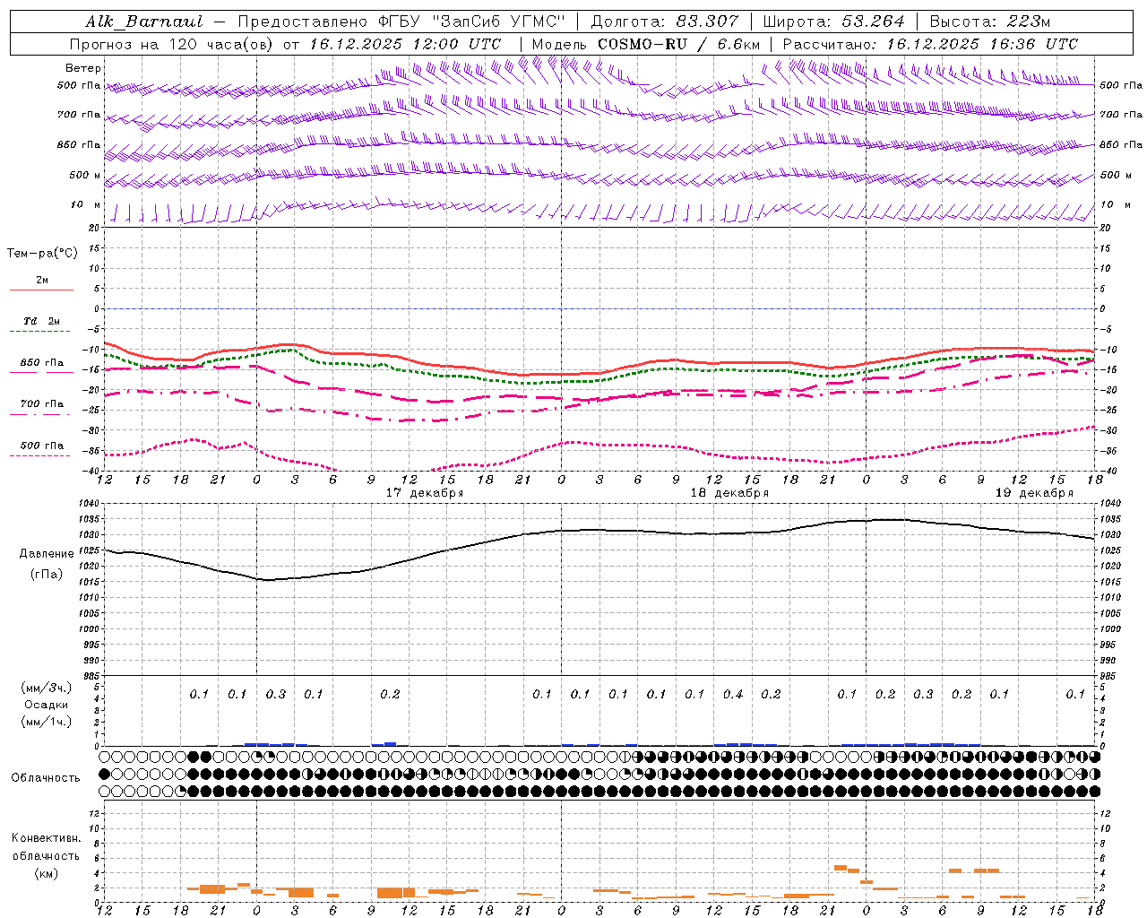Click the 'Высота: 223м' header entry
Screen dimensions: 1147x918
[x=989, y=22]
